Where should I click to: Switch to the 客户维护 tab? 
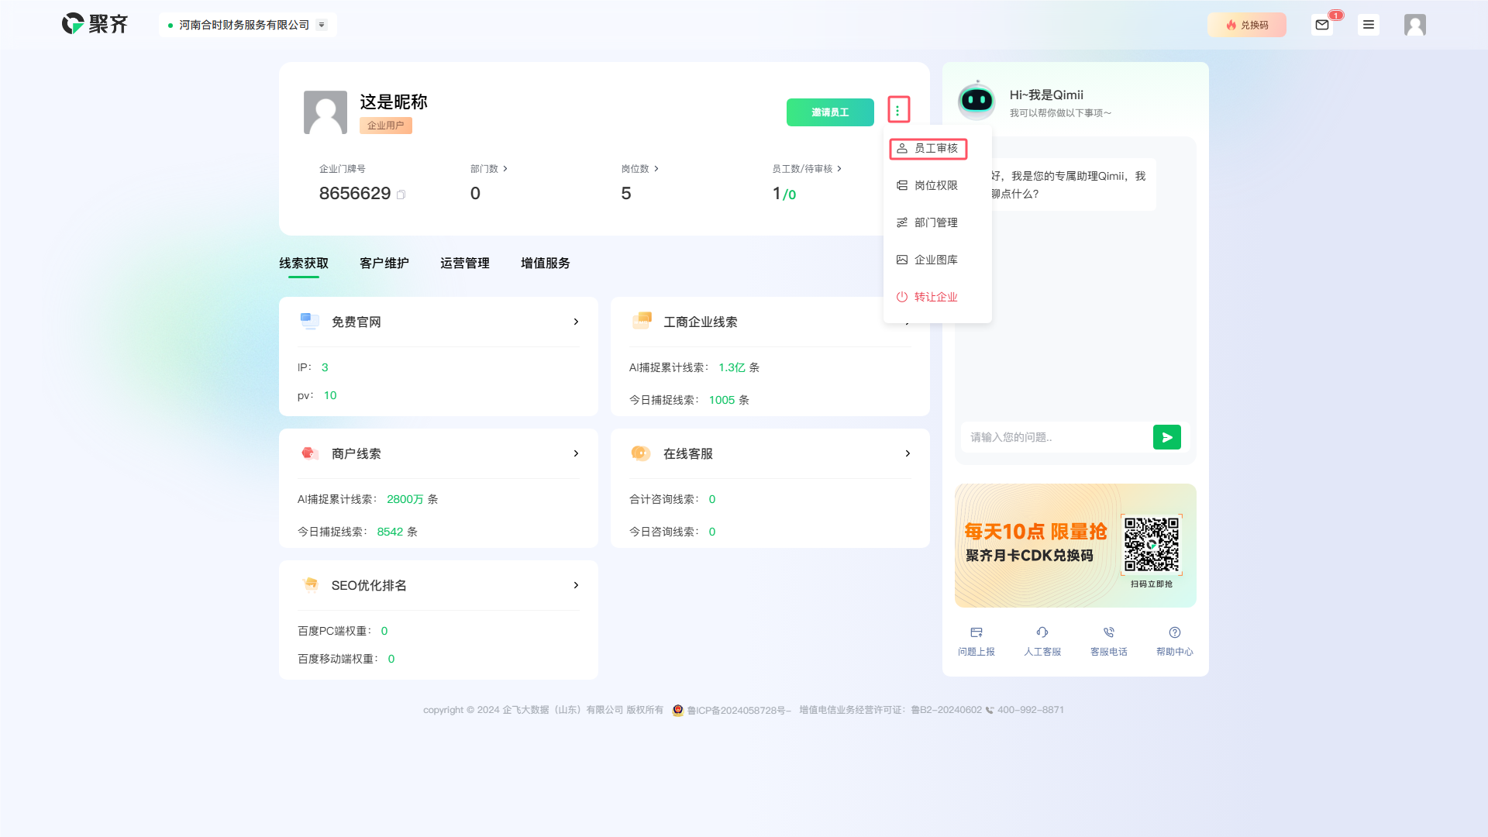tap(384, 263)
